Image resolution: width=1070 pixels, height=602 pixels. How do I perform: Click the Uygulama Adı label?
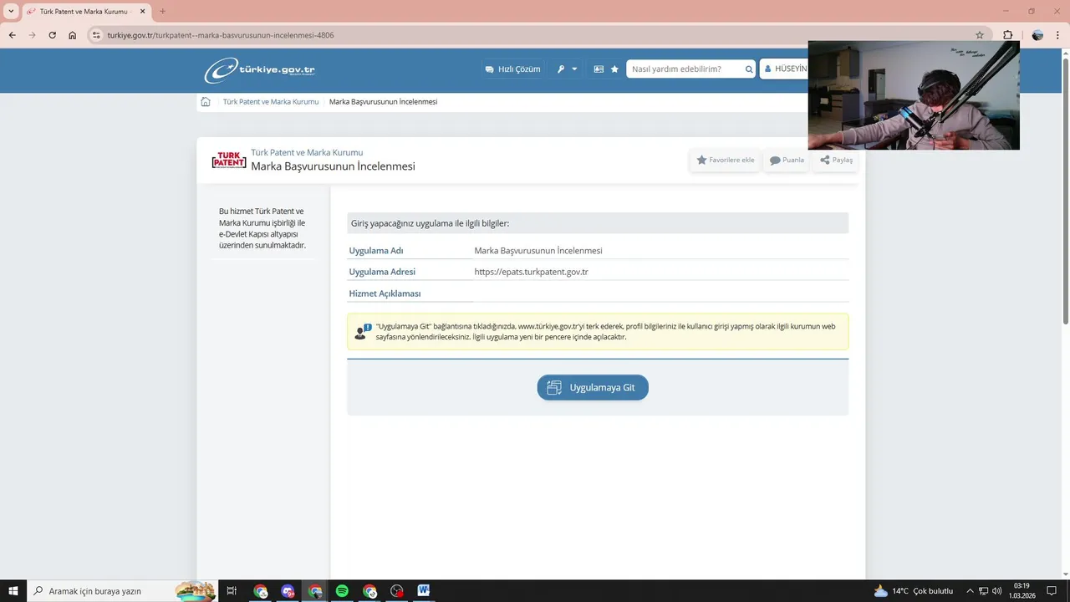[376, 251]
